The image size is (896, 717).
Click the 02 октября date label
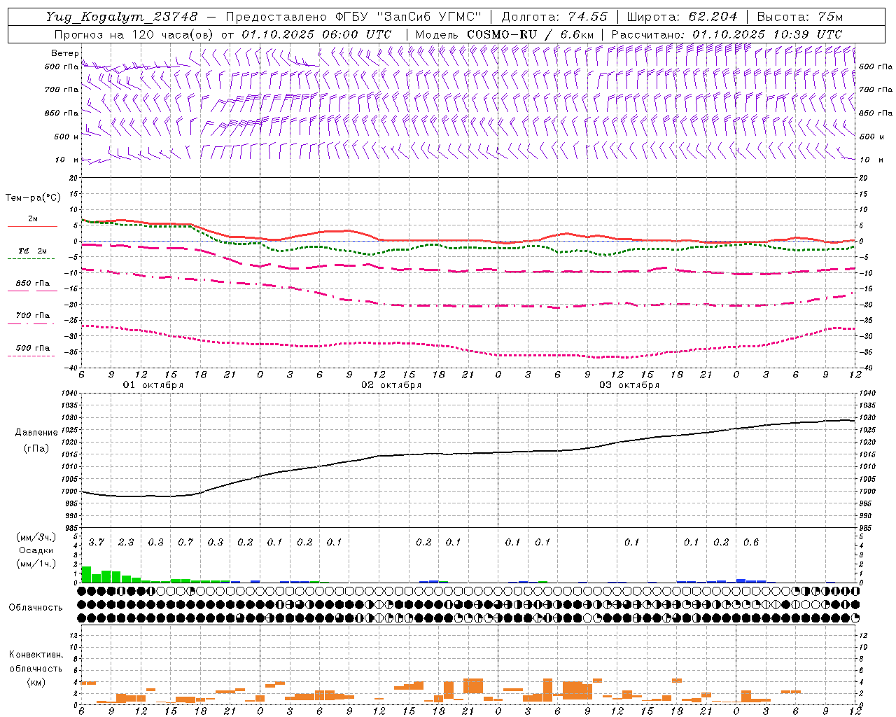pyautogui.click(x=391, y=385)
